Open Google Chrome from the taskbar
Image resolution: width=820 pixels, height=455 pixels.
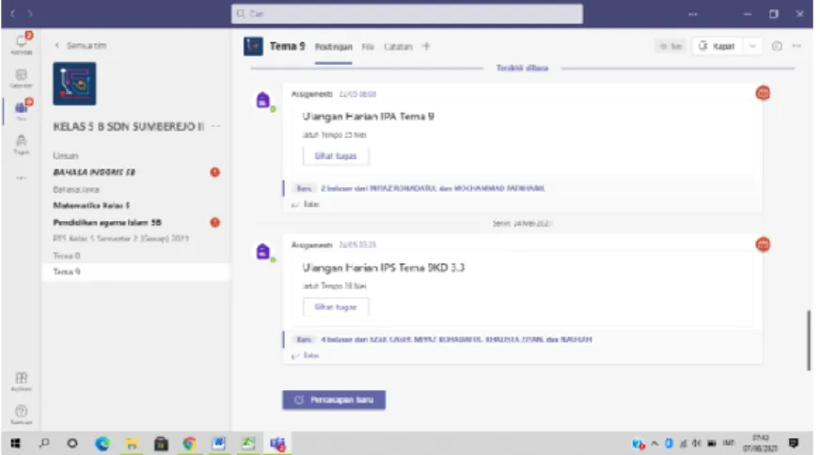189,444
